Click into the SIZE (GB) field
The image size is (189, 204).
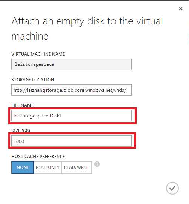point(72,141)
